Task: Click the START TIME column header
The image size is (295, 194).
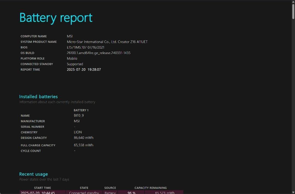Action: (x=43, y=188)
